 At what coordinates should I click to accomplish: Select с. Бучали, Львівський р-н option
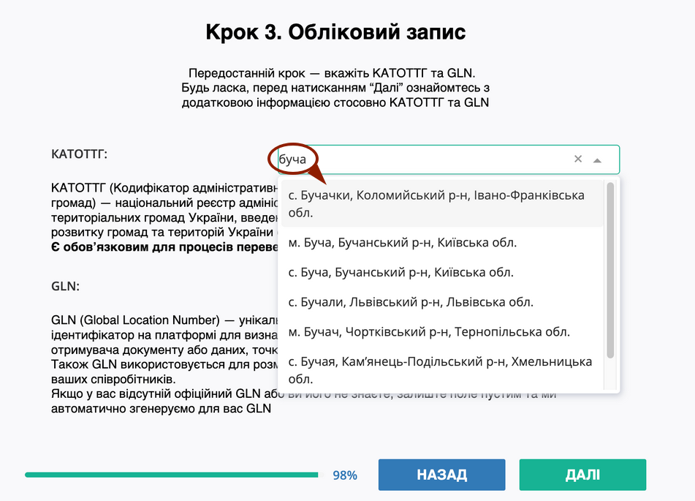tap(442, 302)
